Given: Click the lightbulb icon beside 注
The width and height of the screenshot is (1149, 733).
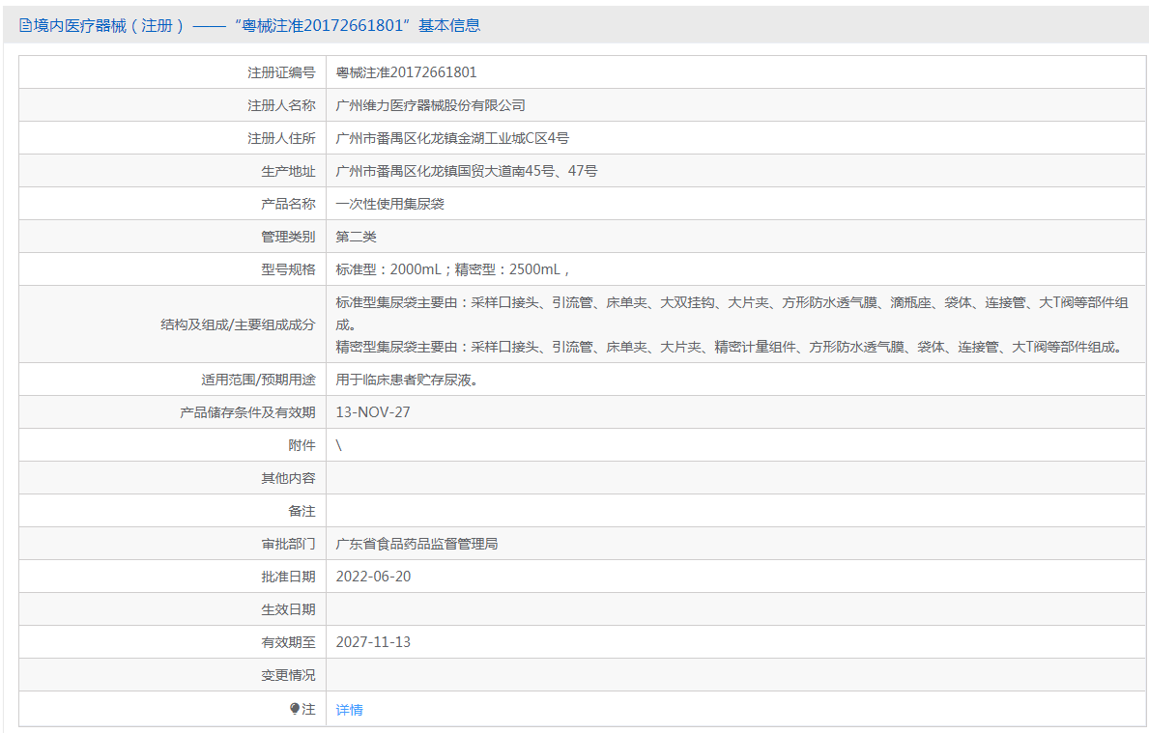Looking at the screenshot, I should click(295, 709).
